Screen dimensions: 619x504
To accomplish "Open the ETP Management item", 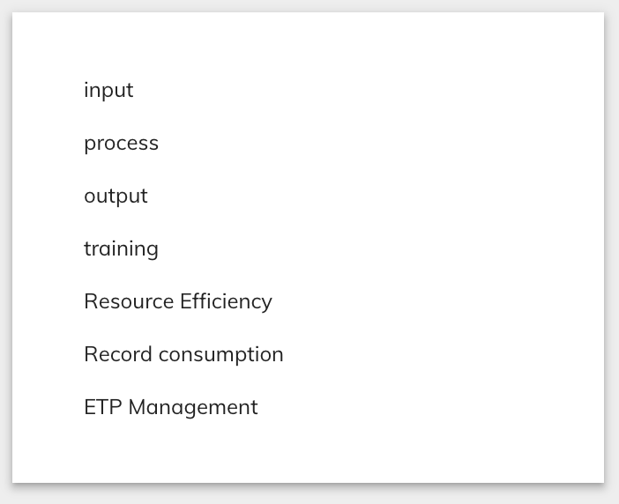I will tap(171, 407).
